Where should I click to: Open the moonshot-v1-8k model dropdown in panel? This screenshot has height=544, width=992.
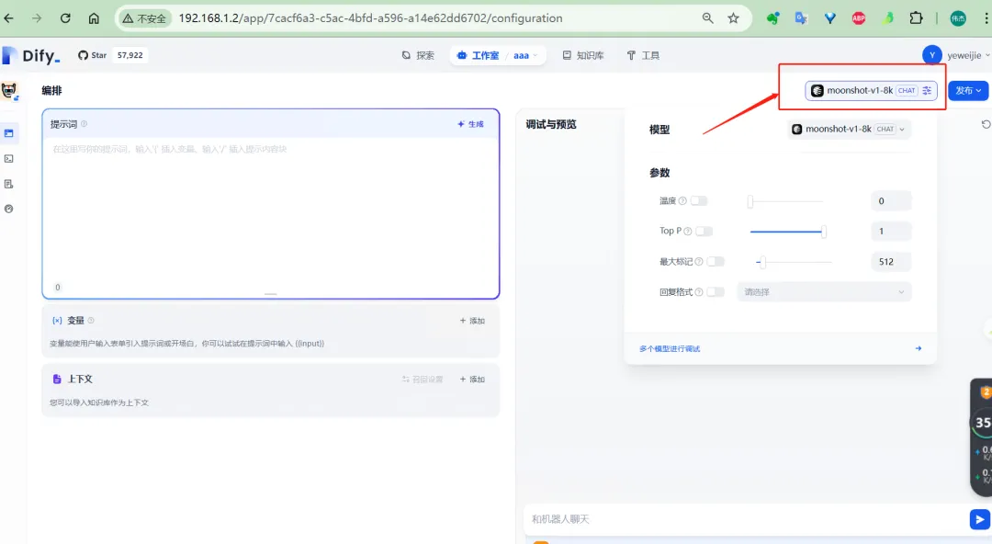(850, 130)
